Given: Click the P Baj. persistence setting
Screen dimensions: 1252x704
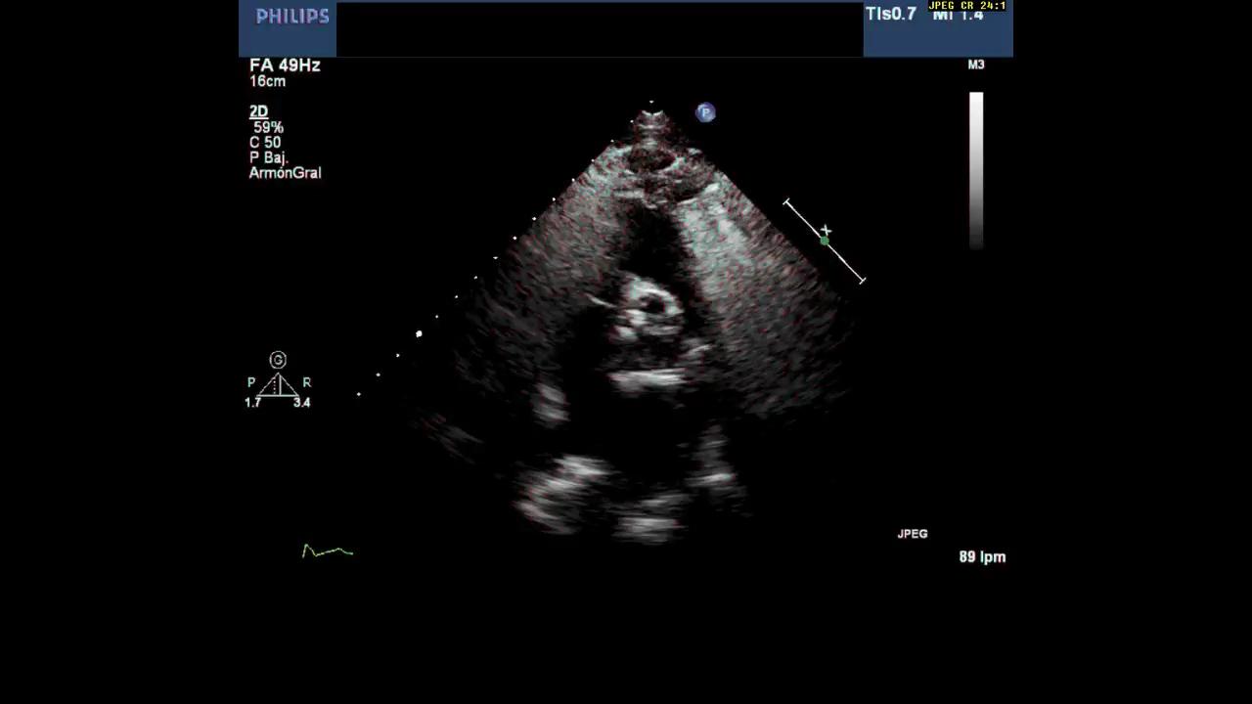Looking at the screenshot, I should (x=268, y=157).
